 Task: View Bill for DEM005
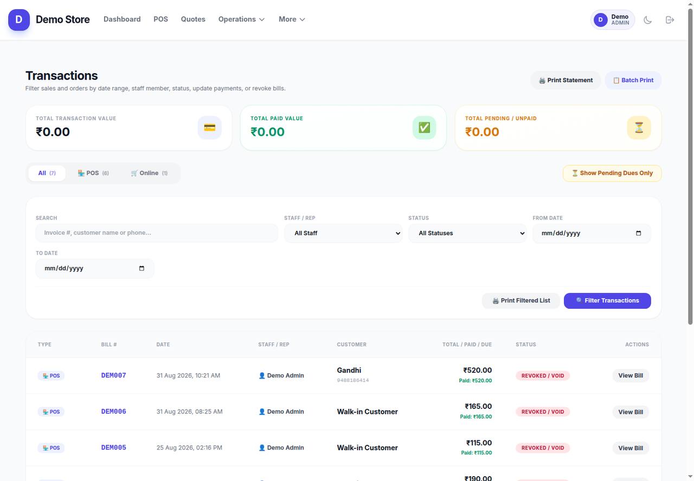(631, 448)
